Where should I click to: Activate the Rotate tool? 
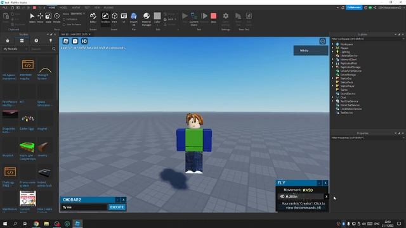click(56, 18)
